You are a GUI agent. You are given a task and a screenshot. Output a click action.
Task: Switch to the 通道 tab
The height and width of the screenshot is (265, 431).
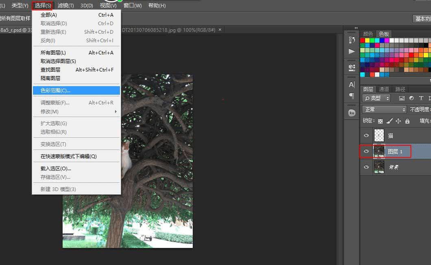point(384,89)
